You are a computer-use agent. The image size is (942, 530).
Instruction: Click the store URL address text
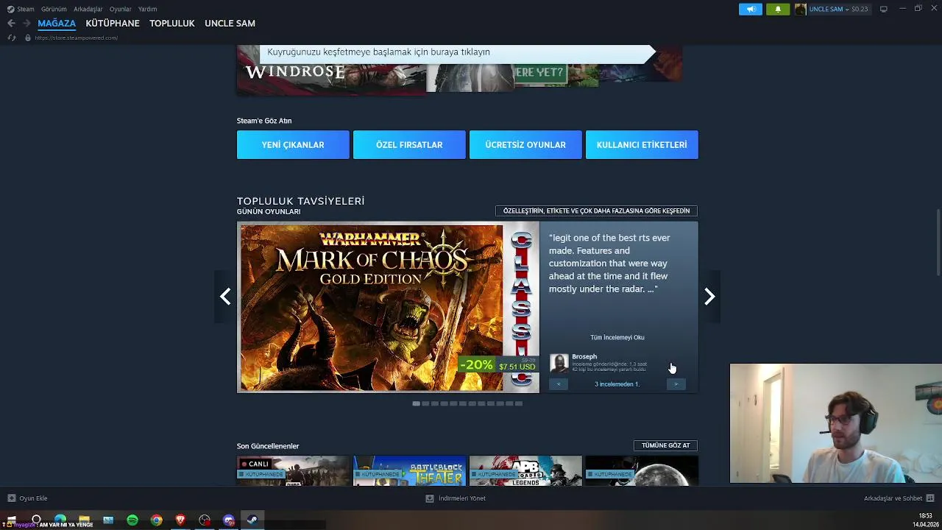[77, 38]
